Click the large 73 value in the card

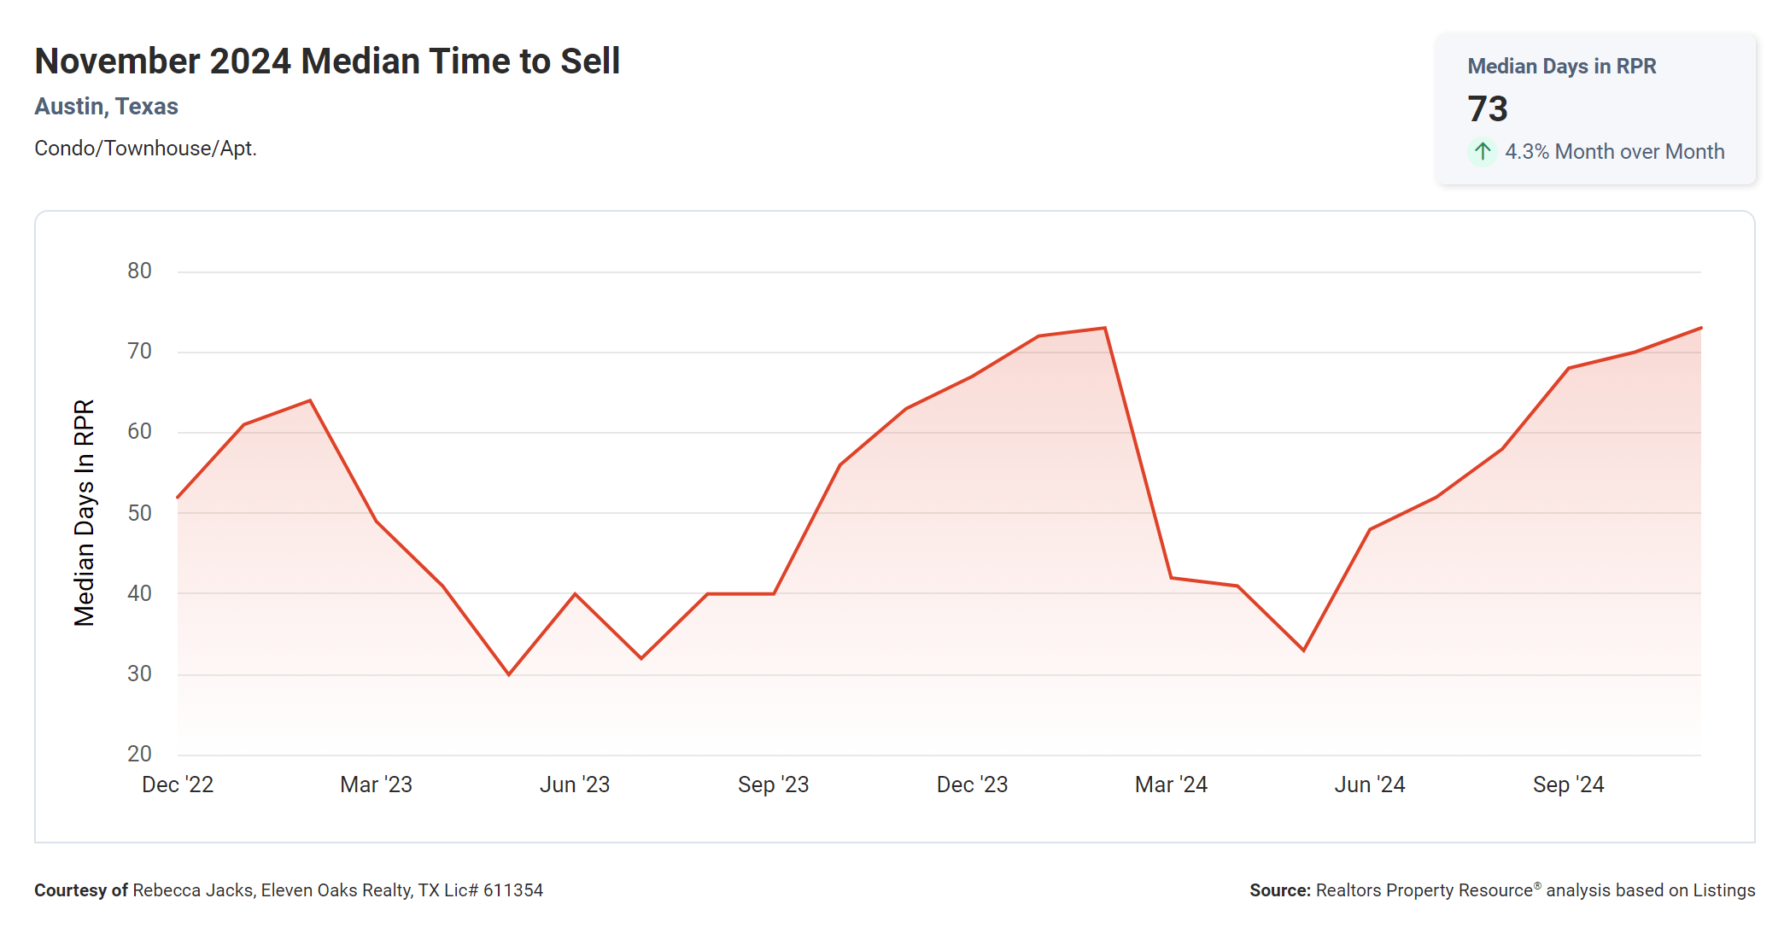[1488, 108]
